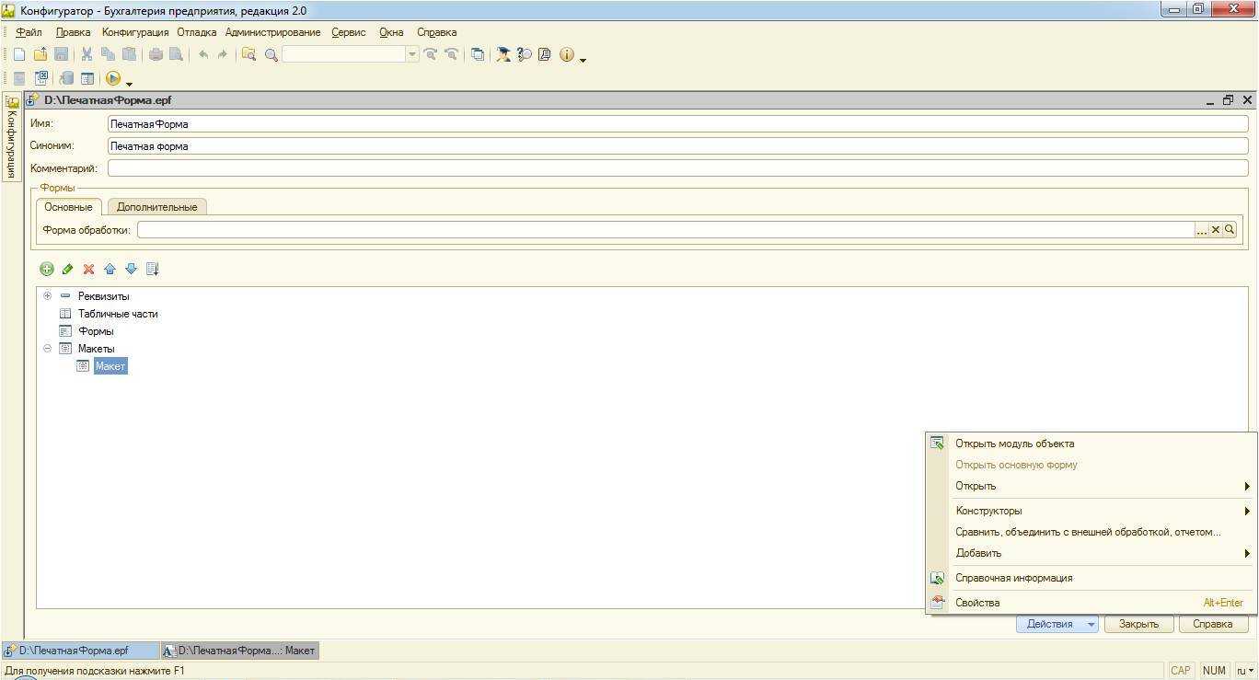Delete the selected item with red X
Viewport: 1259px width, 680px height.
pos(88,270)
